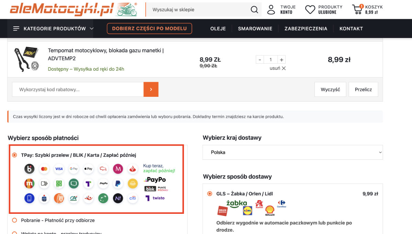Click the Orlen Paczka logo

(222, 210)
